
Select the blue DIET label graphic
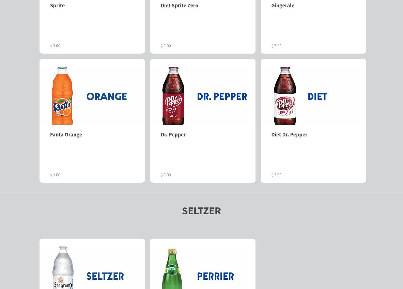coord(317,97)
